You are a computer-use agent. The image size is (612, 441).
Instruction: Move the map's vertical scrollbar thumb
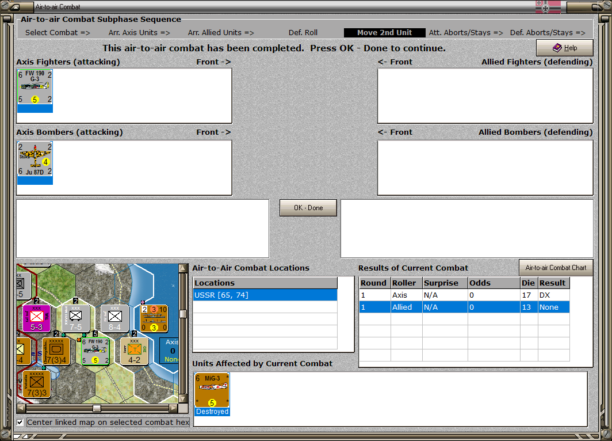182,314
